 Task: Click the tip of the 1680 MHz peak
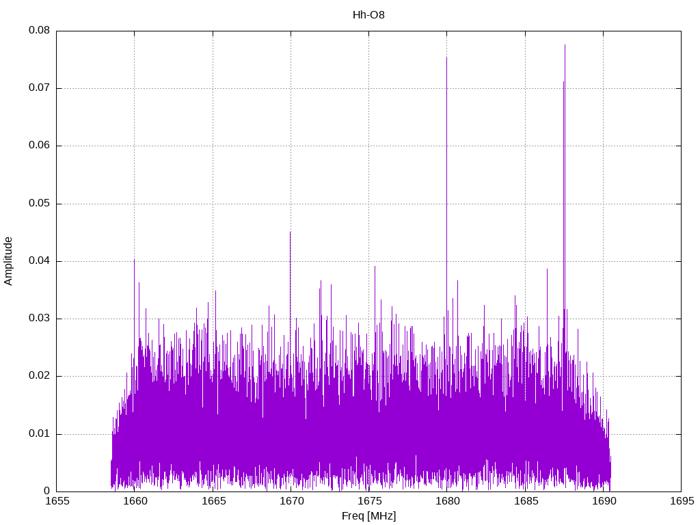click(446, 58)
